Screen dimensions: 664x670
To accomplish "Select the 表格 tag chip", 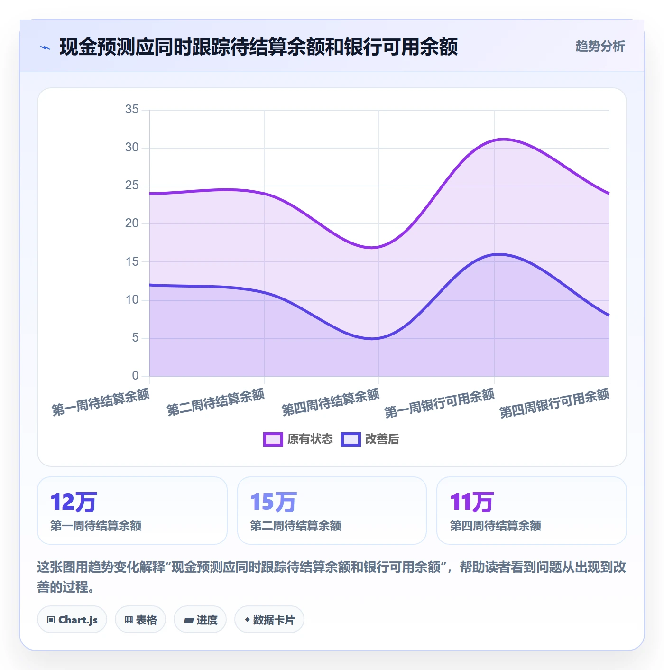I will click(140, 620).
